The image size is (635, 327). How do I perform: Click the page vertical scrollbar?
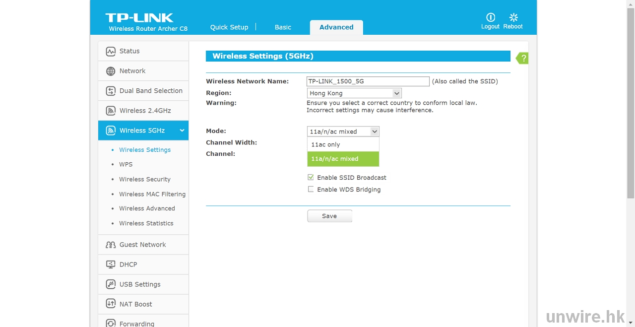pos(631,99)
